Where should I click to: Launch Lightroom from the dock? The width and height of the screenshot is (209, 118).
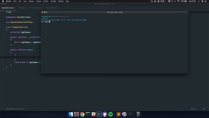pyautogui.click(x=99, y=114)
